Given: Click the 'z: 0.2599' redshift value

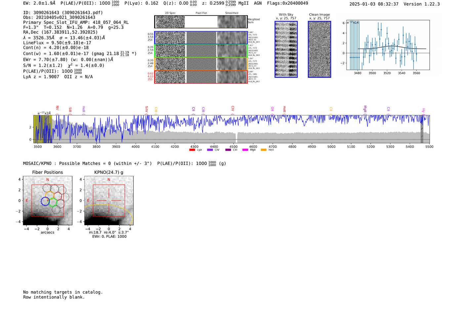Looking at the screenshot, I should coord(213,3).
